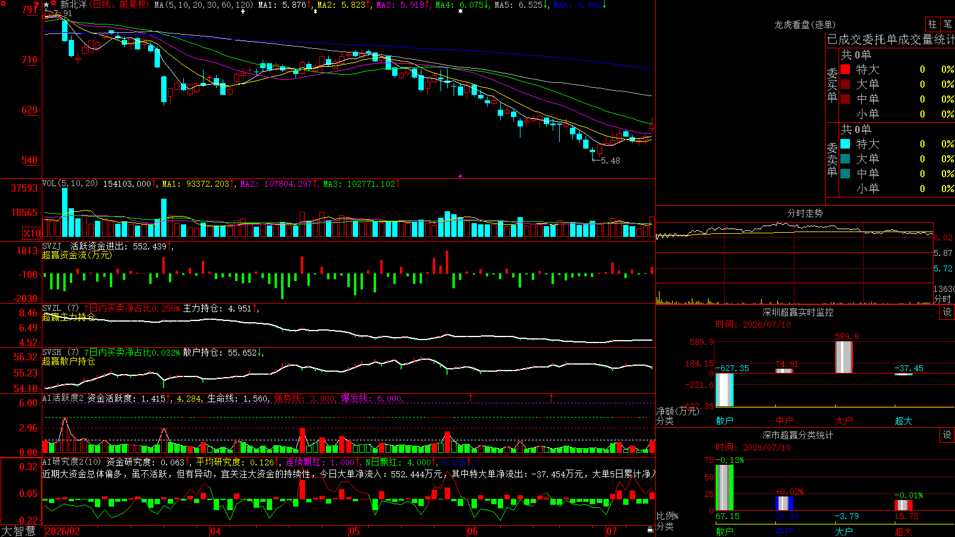Click the 超赢资金流(万元) label
The width and height of the screenshot is (955, 537).
[77, 255]
